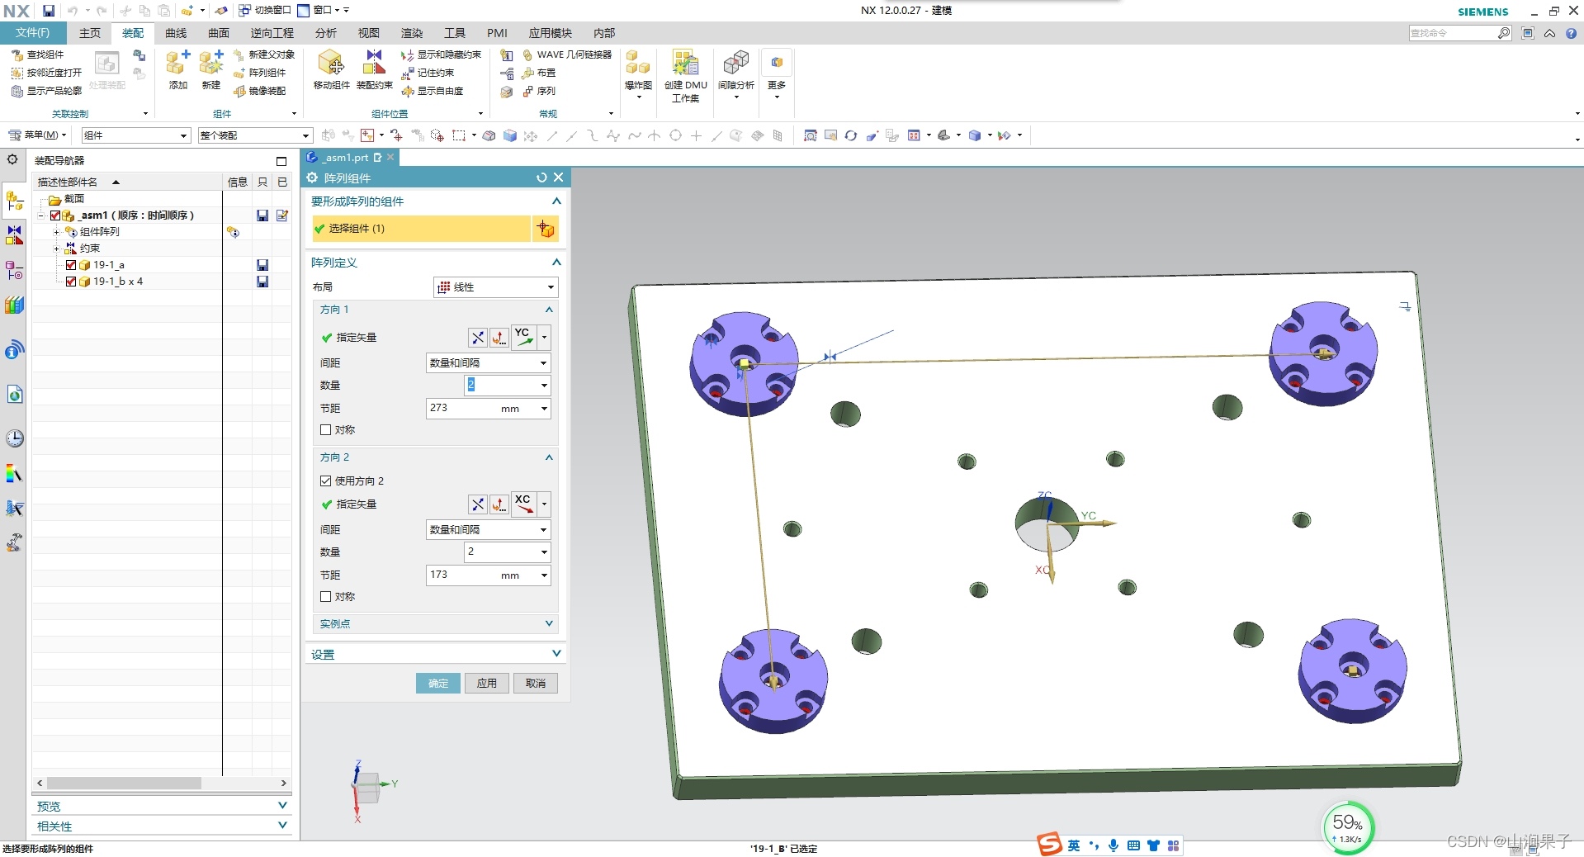1584x857 pixels.
Task: Switch to the PMI ribbon tab
Action: pos(497,33)
